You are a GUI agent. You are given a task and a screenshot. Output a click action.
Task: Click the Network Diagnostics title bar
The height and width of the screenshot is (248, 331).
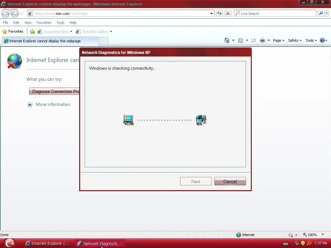pos(165,52)
